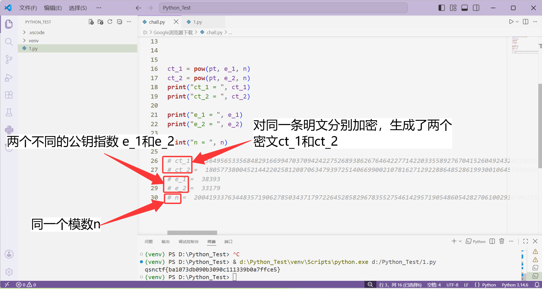Select Python 3.14.6 interpreter

pos(515,285)
